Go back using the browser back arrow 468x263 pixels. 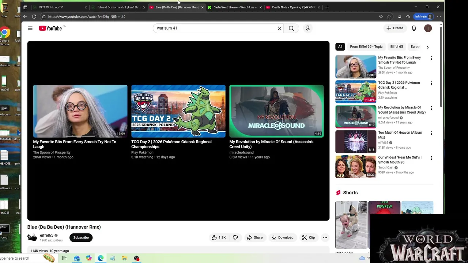25,16
